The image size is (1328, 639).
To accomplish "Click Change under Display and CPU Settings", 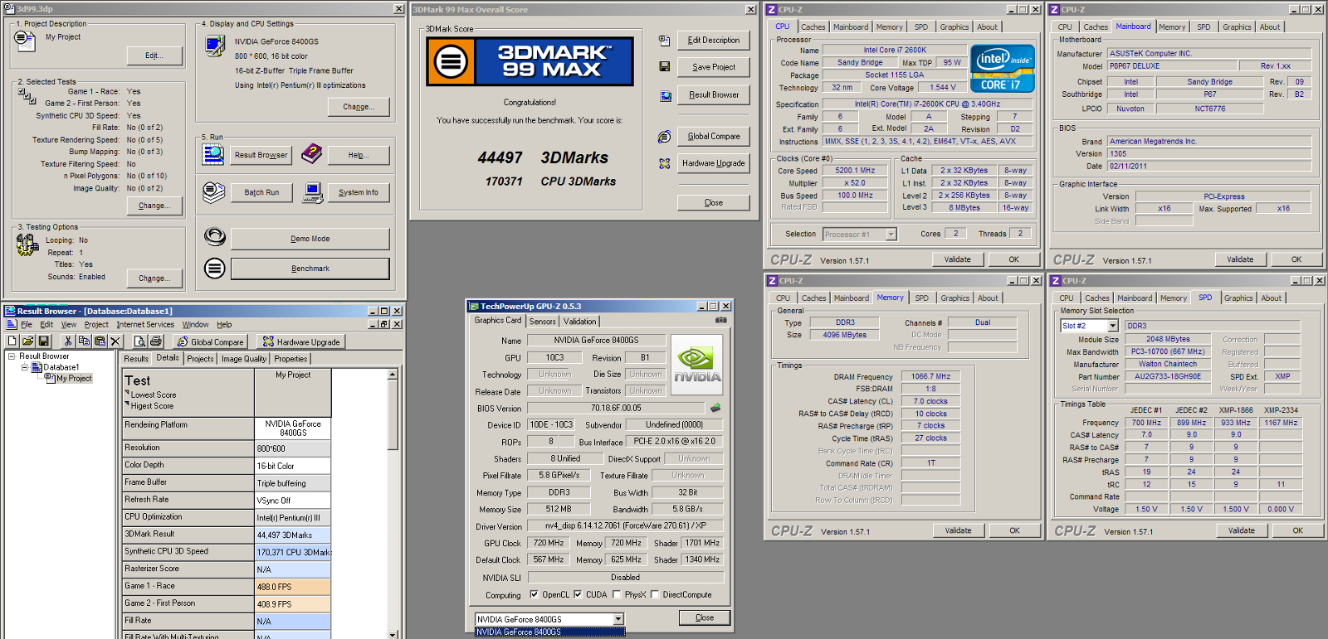I will coord(359,107).
